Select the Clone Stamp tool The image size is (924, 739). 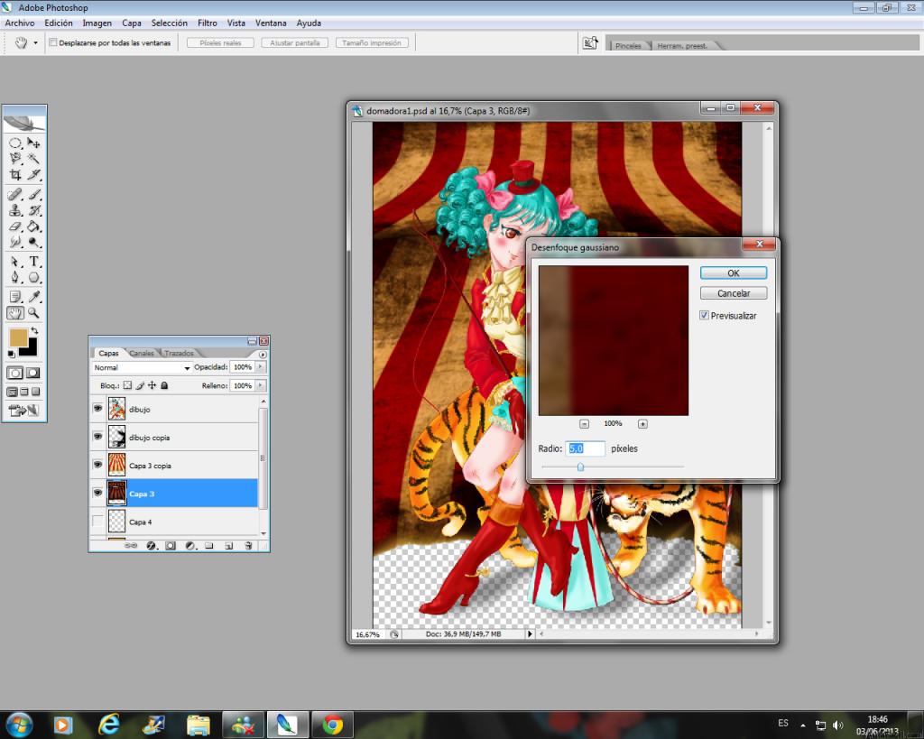click(15, 210)
